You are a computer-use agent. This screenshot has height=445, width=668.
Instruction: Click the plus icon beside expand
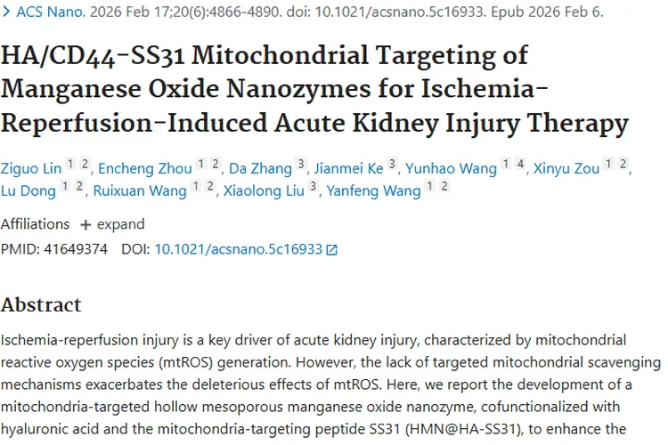click(86, 224)
